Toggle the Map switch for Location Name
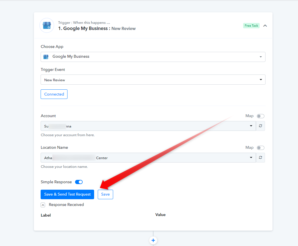This screenshot has height=246, width=298. (260, 148)
